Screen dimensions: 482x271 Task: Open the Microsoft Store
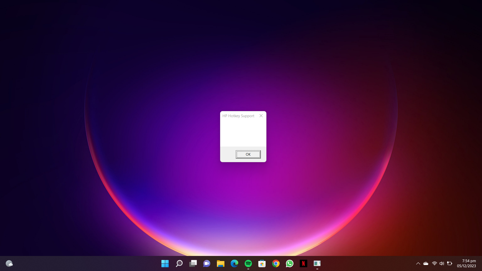coord(262,263)
